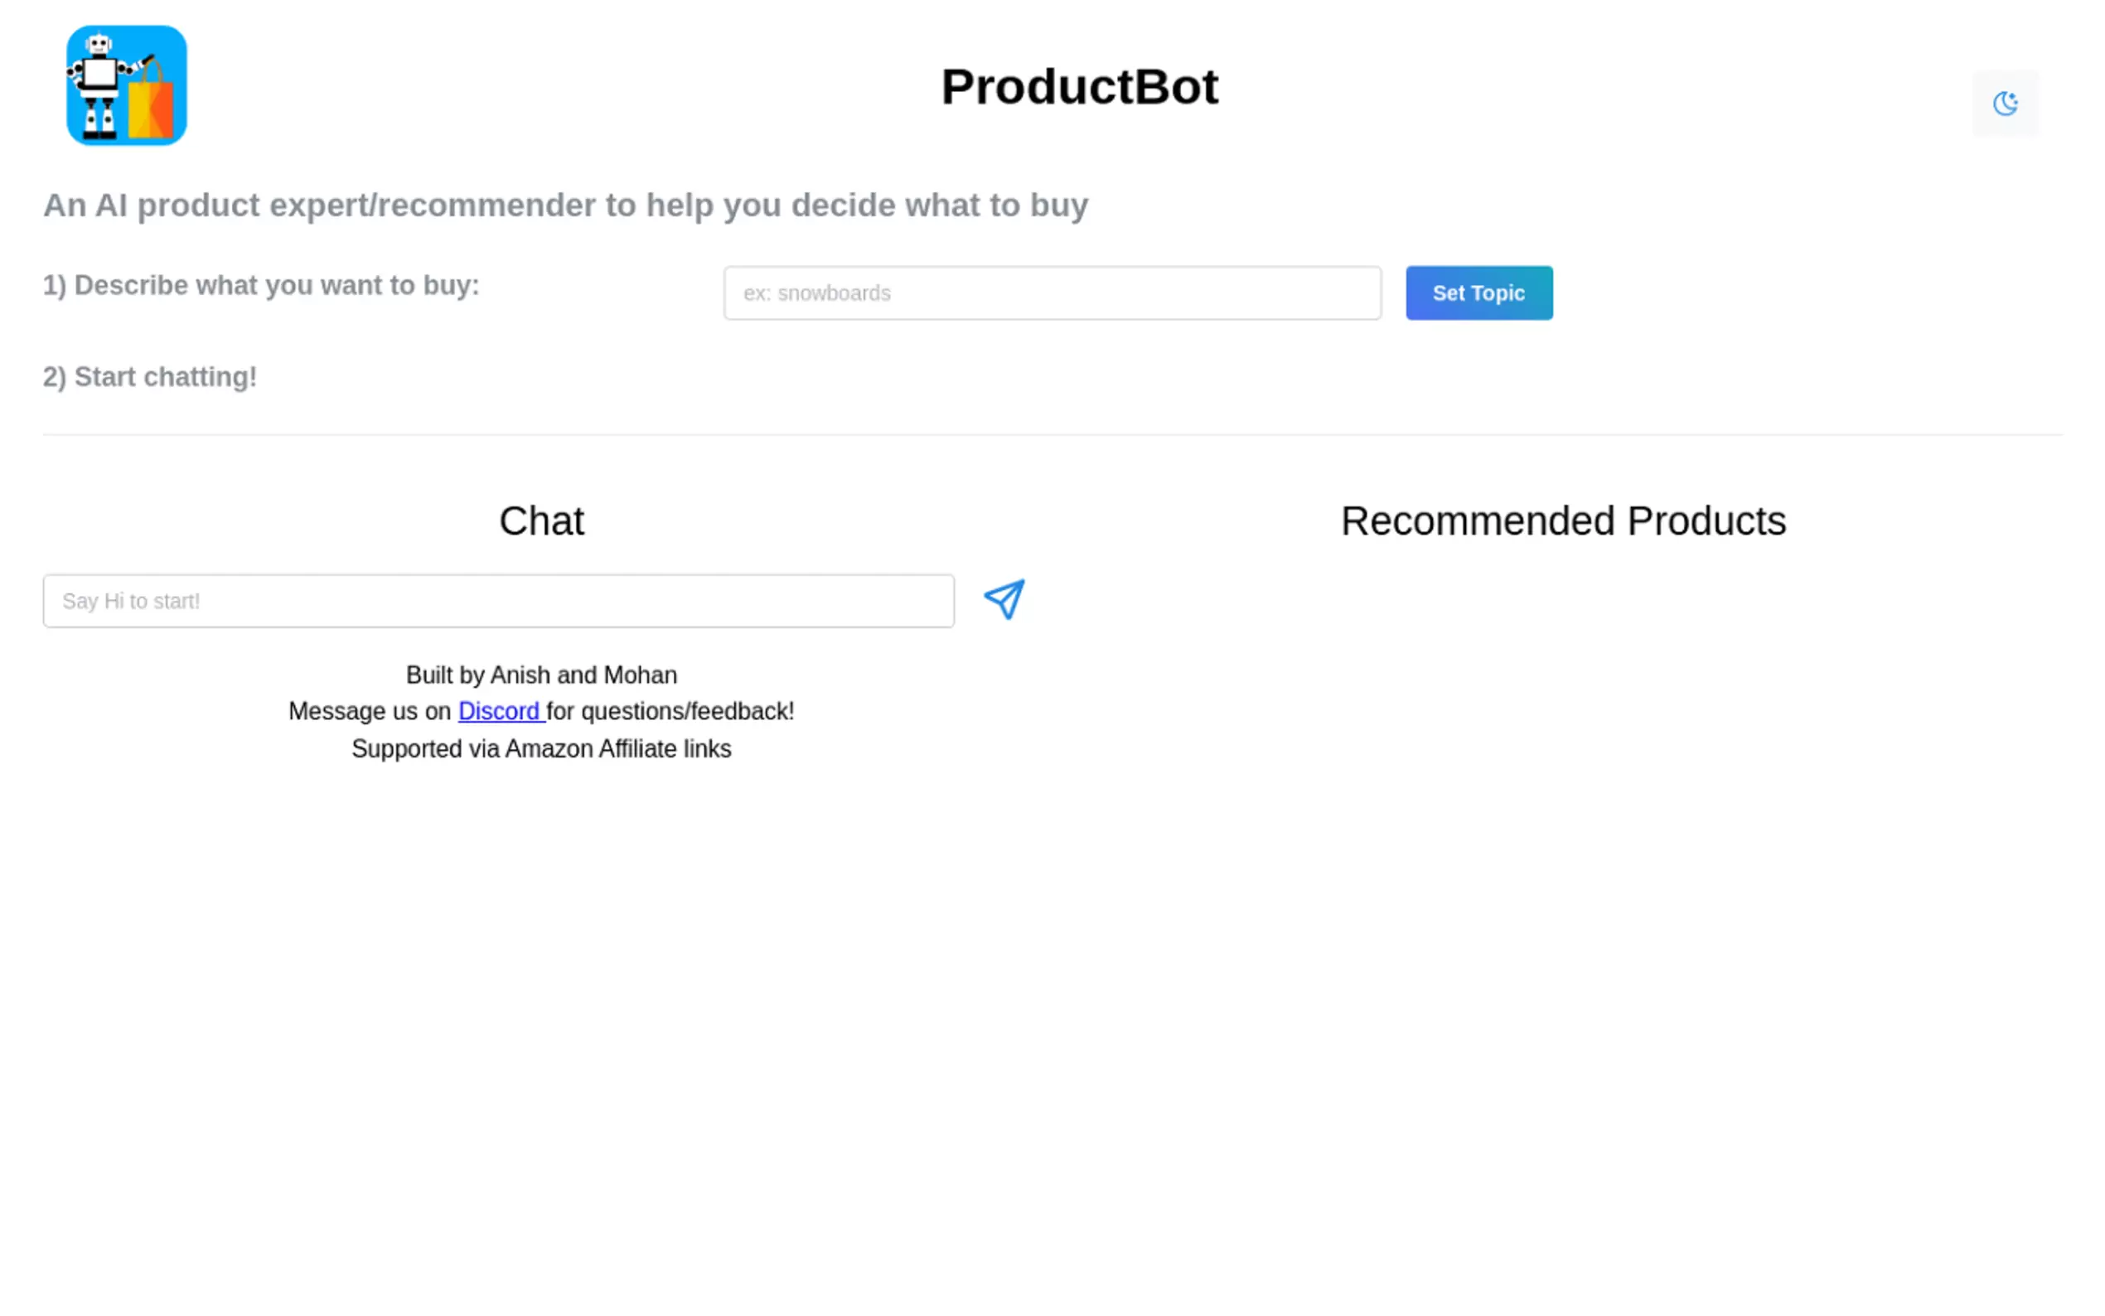Click the Chat section heading
2105x1316 pixels.
pos(541,521)
